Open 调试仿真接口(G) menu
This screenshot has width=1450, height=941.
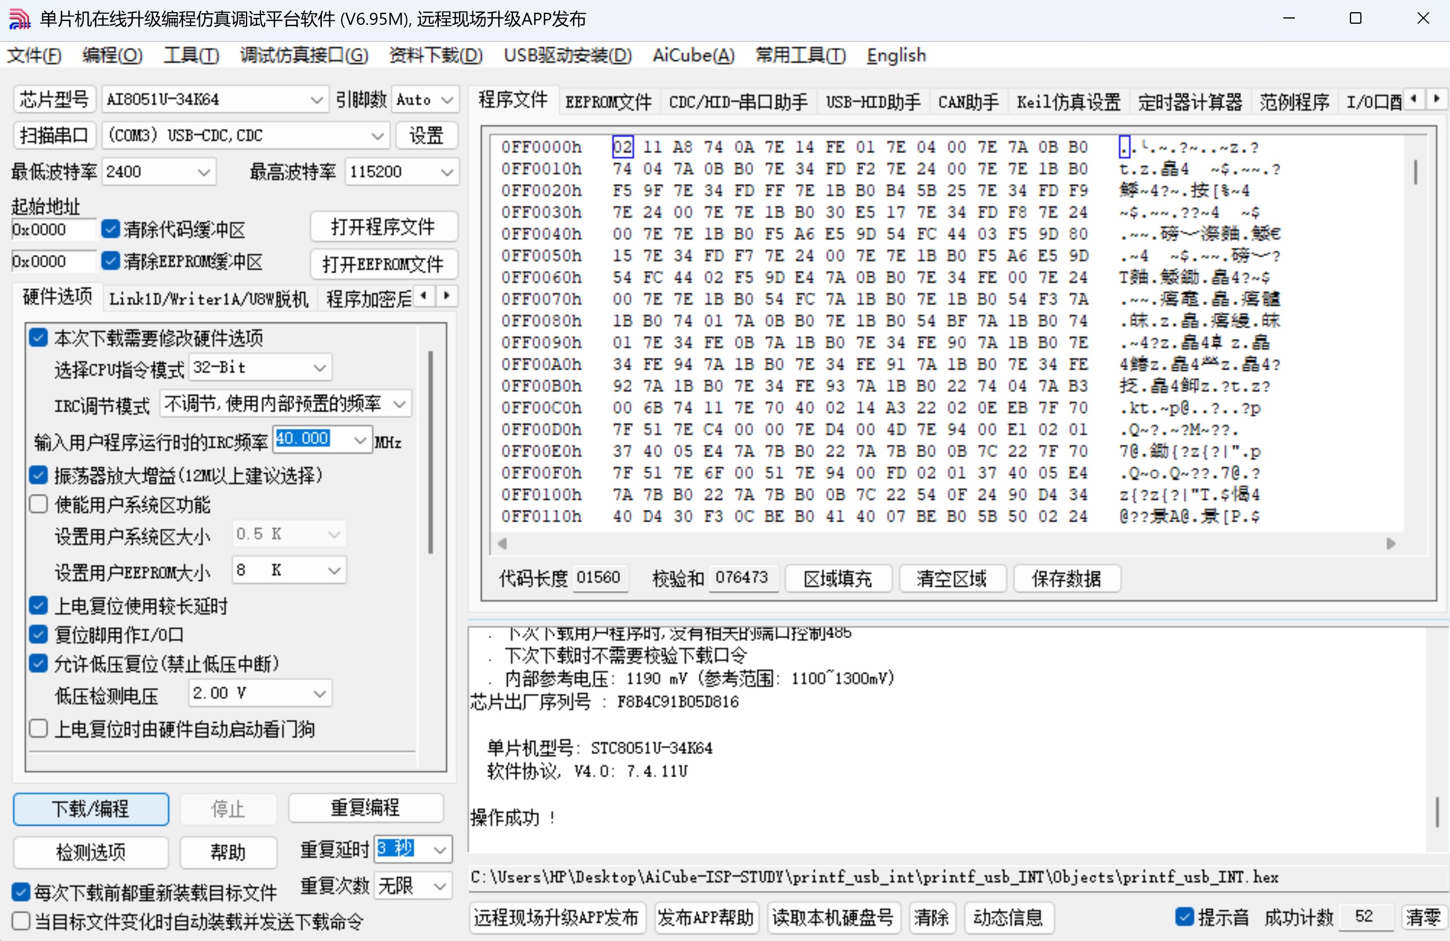click(x=304, y=56)
